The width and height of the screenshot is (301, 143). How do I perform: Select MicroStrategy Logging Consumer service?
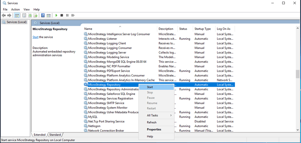tap(159, 48)
